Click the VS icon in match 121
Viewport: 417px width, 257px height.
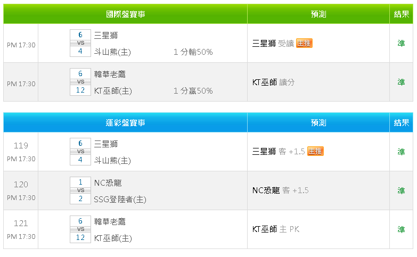(80, 229)
